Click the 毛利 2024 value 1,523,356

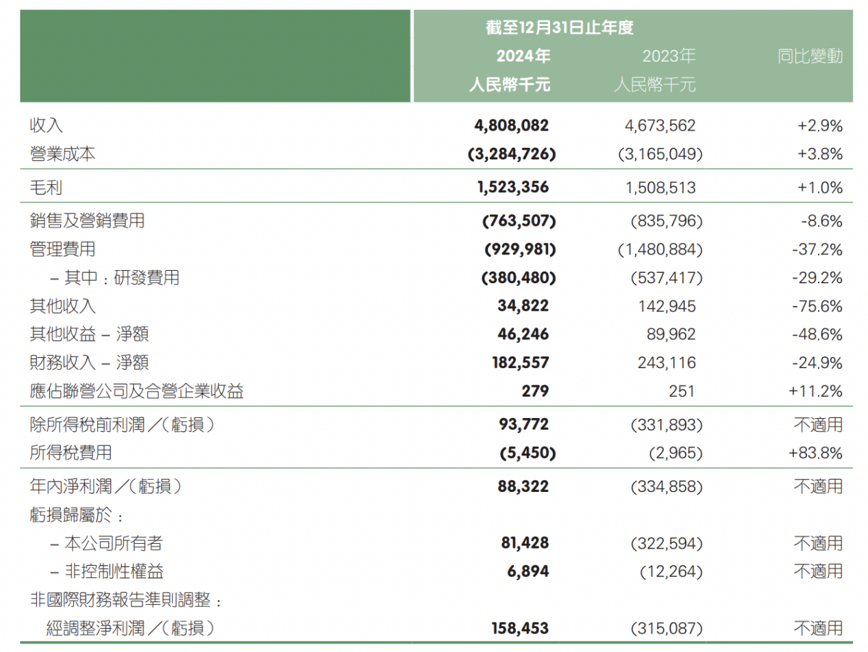click(512, 187)
